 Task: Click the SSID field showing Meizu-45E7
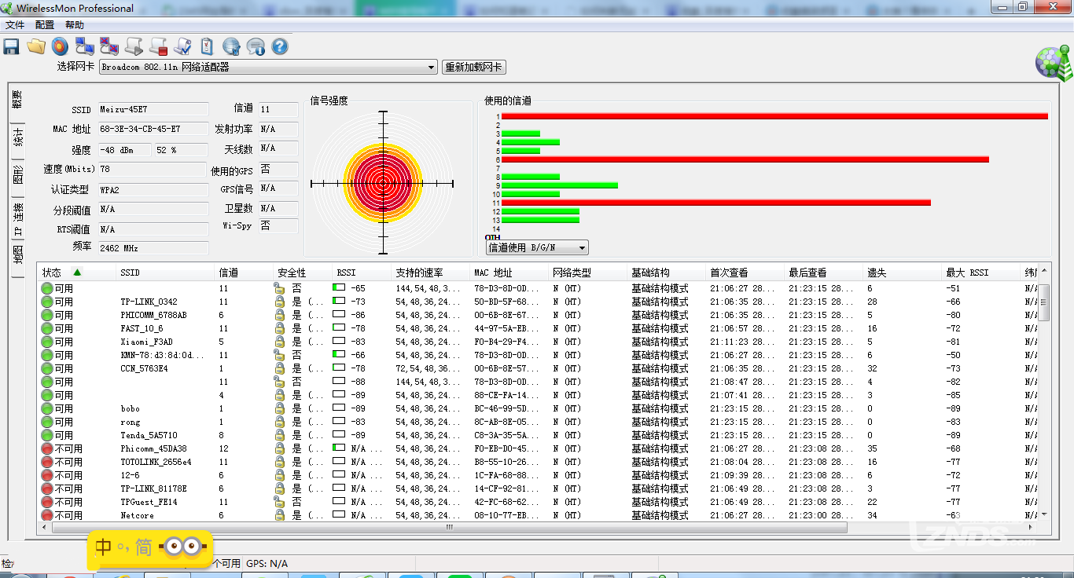(x=153, y=110)
